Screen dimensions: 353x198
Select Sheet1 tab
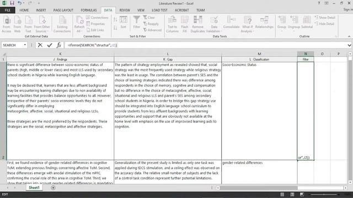tap(34, 188)
